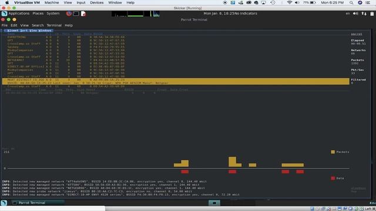Open the terminal's Help menu
The width and height of the screenshot is (376, 211).
[x=69, y=25]
